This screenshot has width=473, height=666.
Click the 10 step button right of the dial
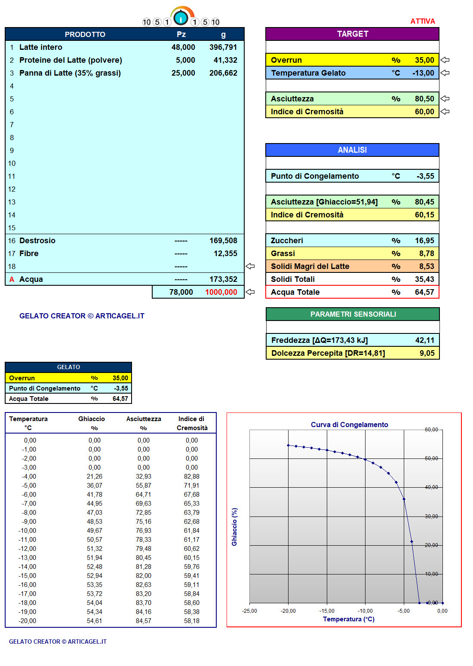coord(215,22)
